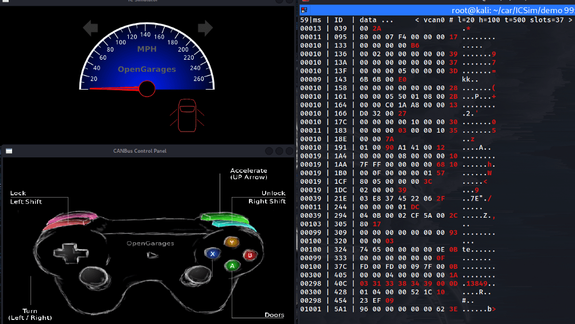Click the terminal window icon in title bar
Image resolution: width=575 pixels, height=324 pixels.
304,10
